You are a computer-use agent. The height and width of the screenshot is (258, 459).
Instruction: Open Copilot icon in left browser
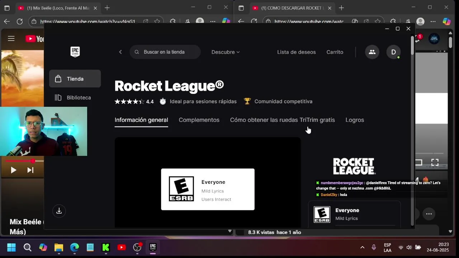[x=226, y=21]
